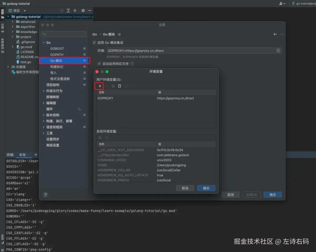The height and width of the screenshot is (252, 316).
Task: Add a new user environment variable
Action: (x=100, y=86)
